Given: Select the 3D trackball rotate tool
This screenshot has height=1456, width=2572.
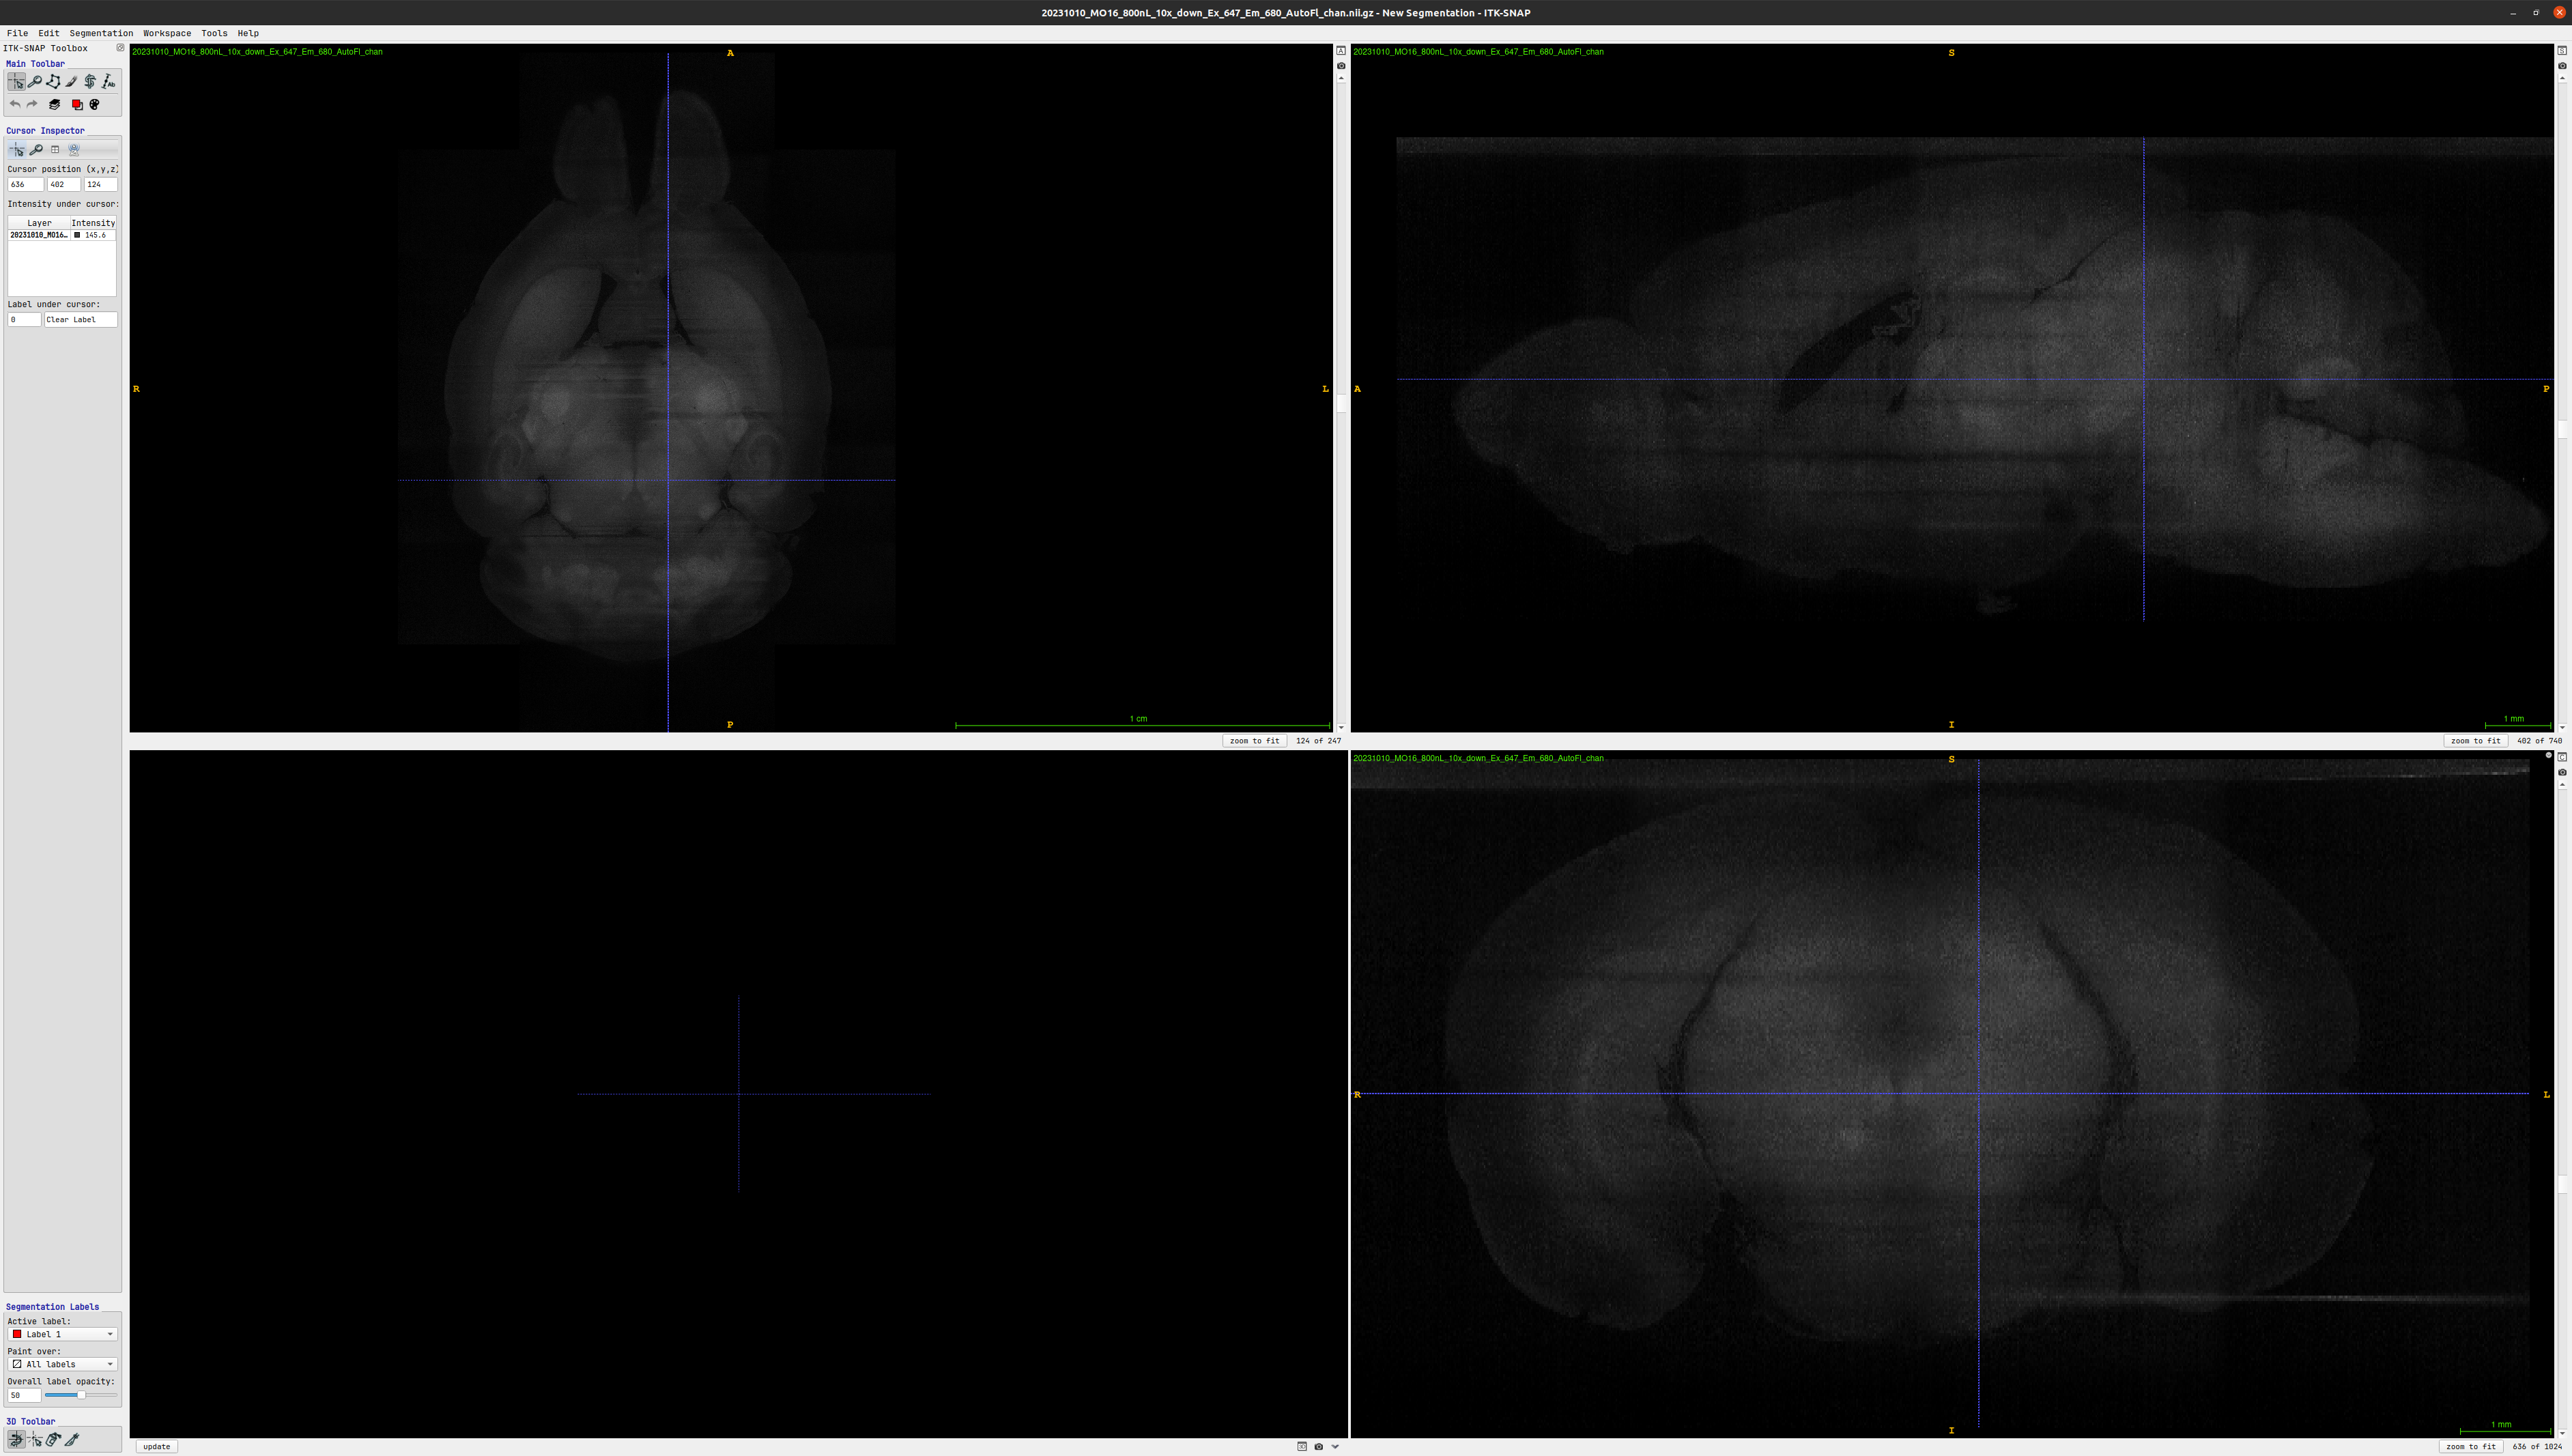Looking at the screenshot, I should (16, 1440).
